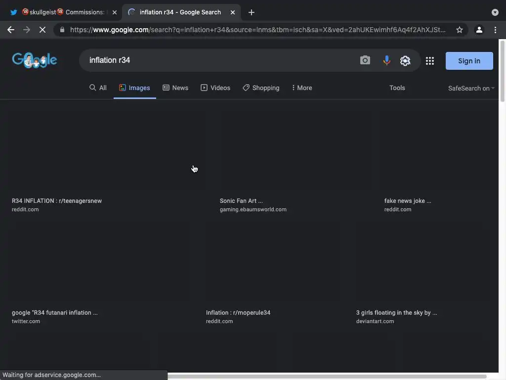Viewport: 506px width, 380px height.
Task: Open the Google apps grid icon
Action: tap(429, 61)
